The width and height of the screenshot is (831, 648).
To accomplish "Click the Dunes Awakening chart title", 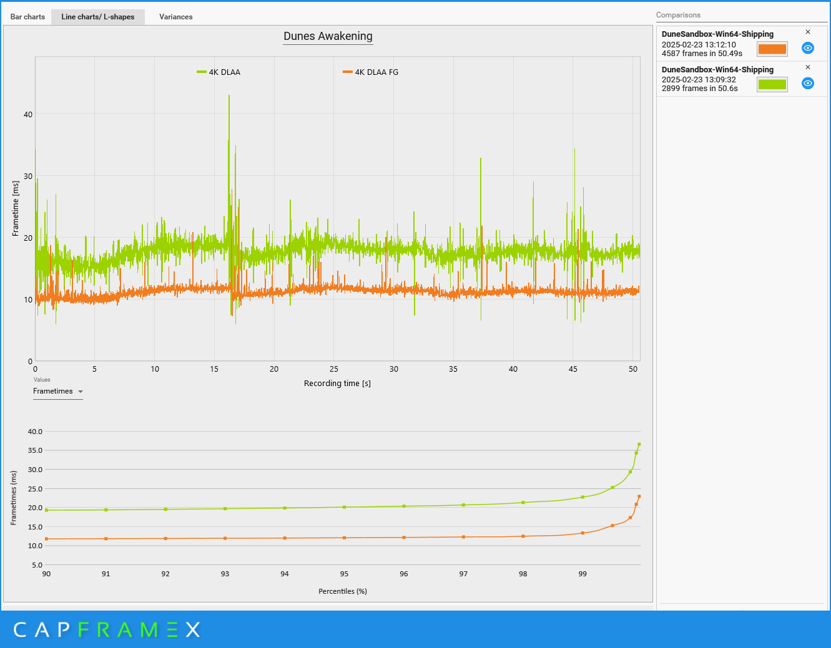I will click(x=328, y=36).
